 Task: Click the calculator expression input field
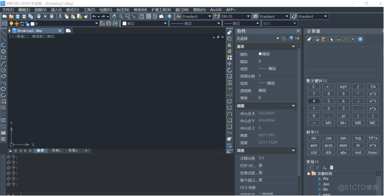coord(343,73)
